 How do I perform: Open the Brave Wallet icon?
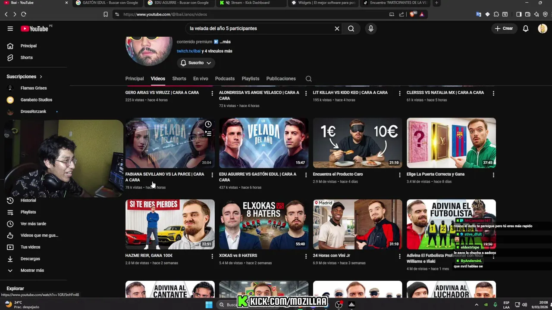pos(527,14)
